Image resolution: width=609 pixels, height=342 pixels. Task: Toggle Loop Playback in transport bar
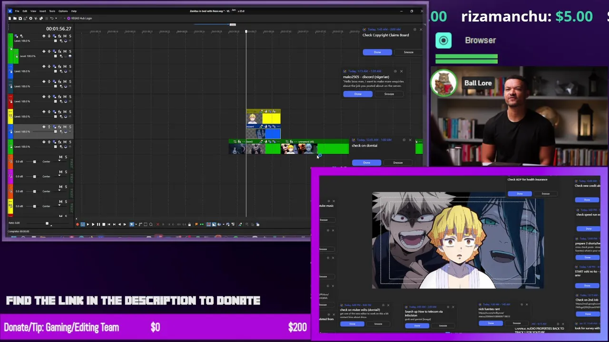point(83,224)
